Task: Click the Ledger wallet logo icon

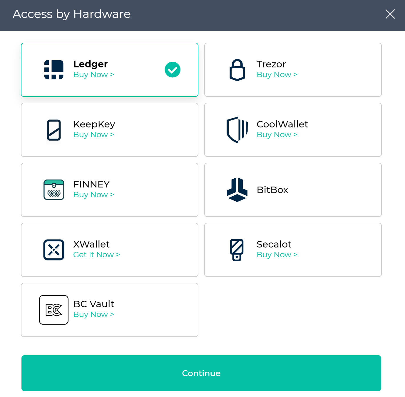Action: click(x=54, y=70)
